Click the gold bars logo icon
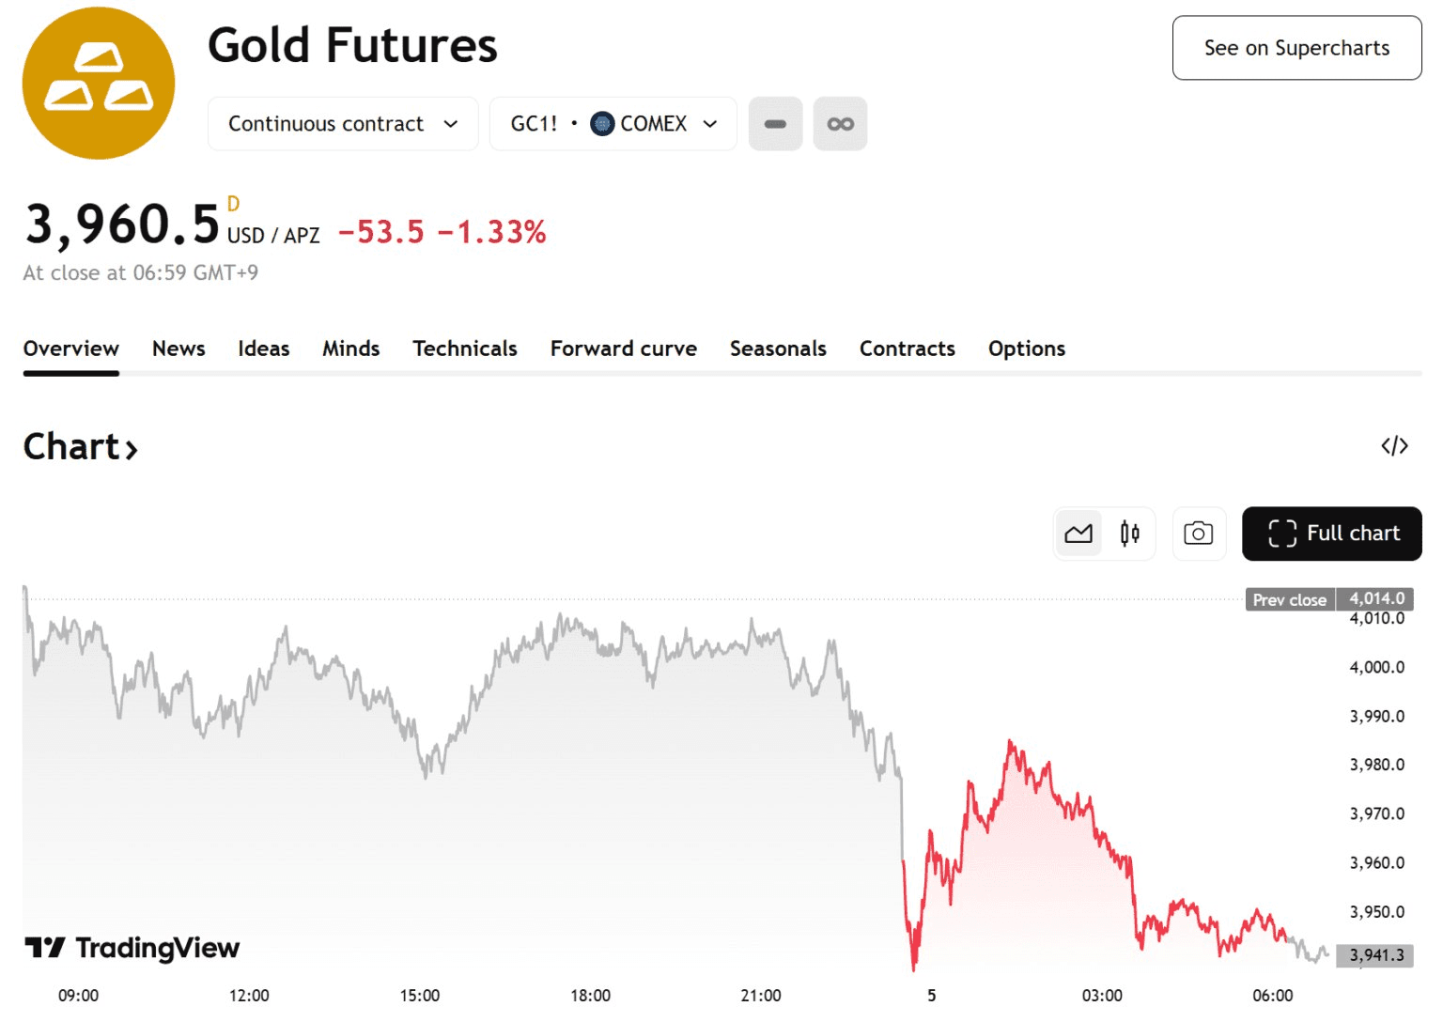This screenshot has width=1443, height=1022. [99, 83]
